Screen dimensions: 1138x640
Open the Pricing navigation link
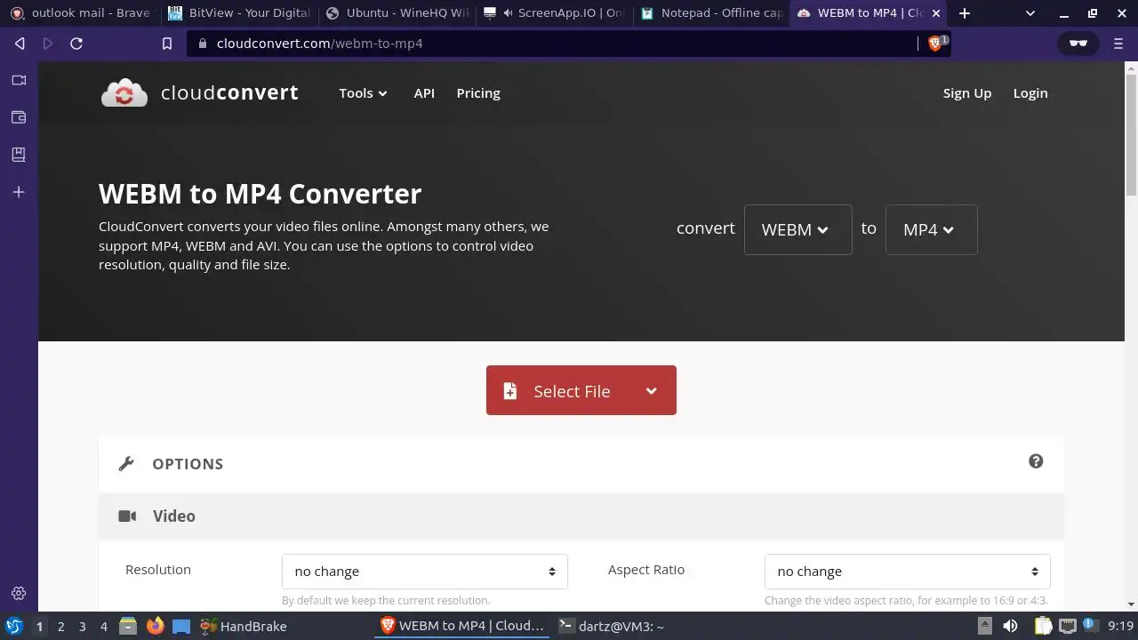[x=478, y=93]
